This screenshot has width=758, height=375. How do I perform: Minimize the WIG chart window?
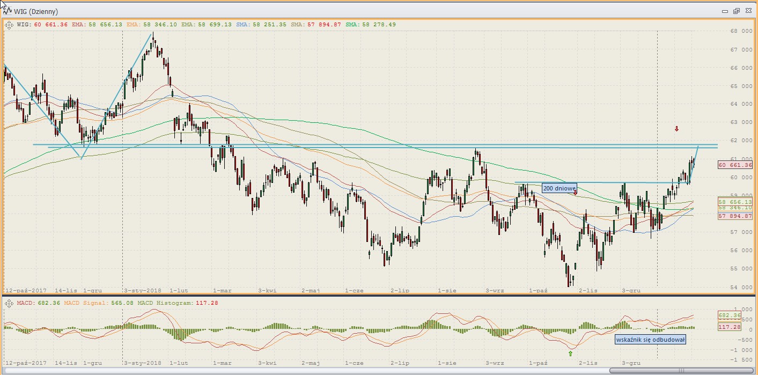(725, 11)
